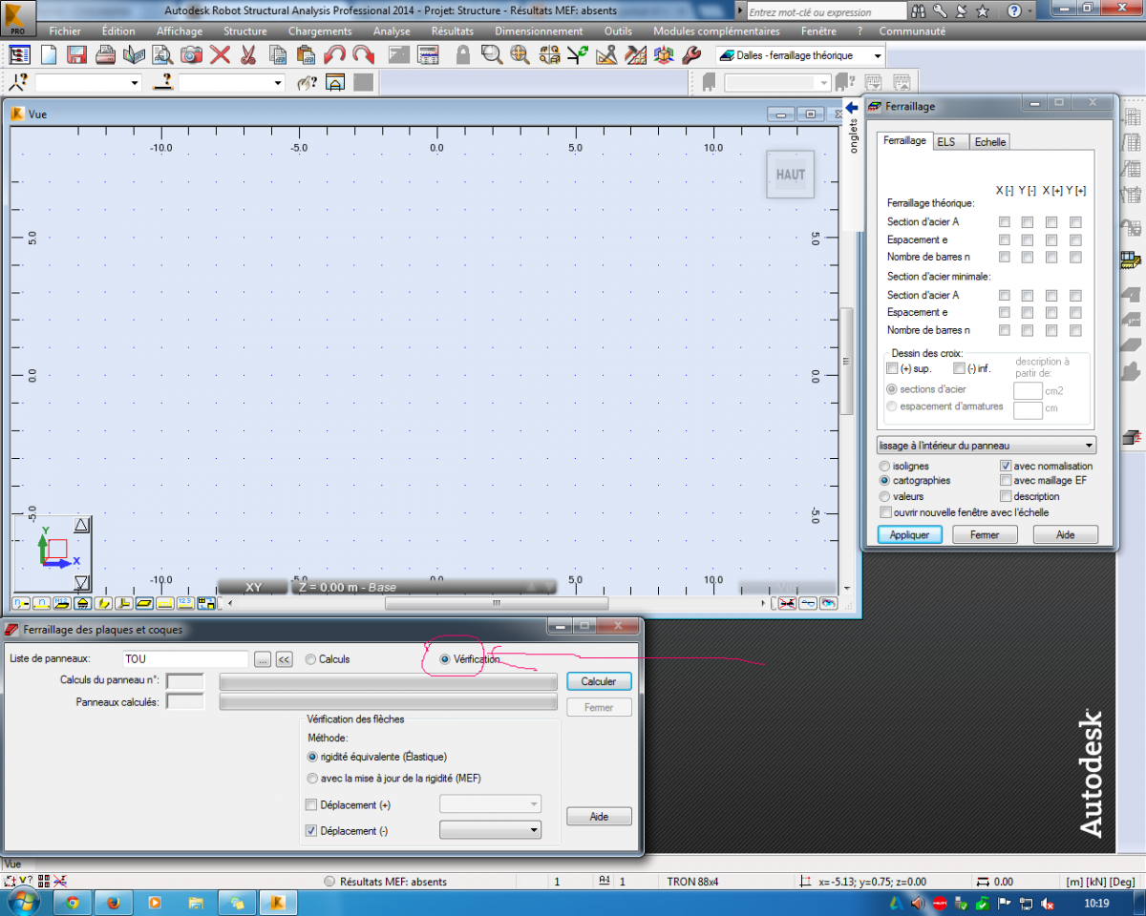Viewport: 1146px width, 916px height.
Task: Click the red X delete icon
Action: [221, 54]
